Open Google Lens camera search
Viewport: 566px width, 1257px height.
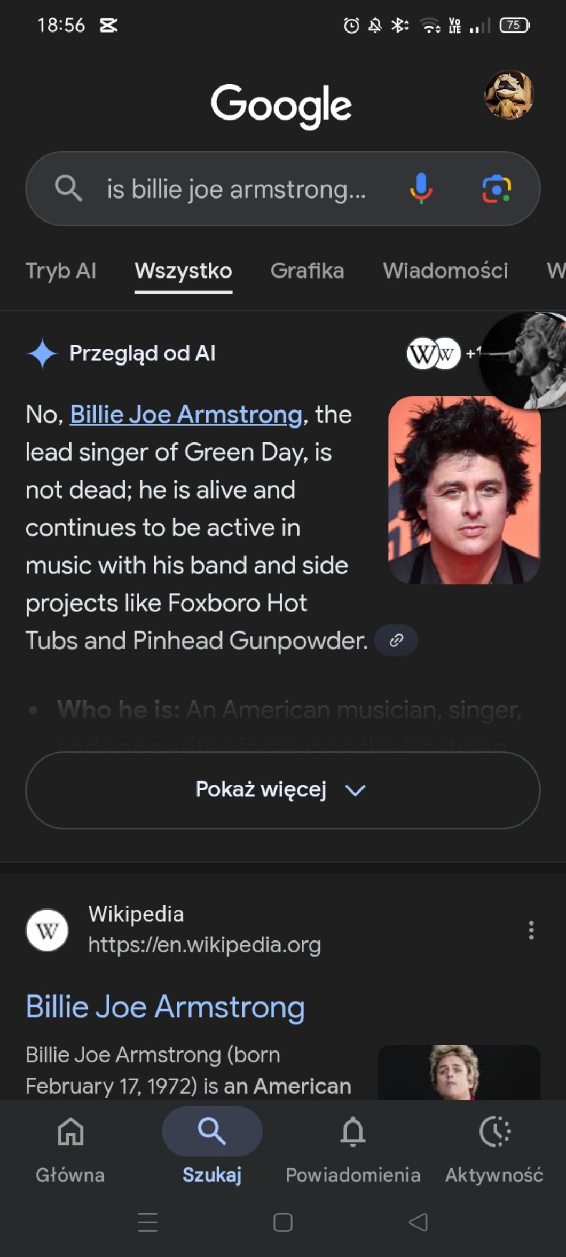tap(497, 188)
